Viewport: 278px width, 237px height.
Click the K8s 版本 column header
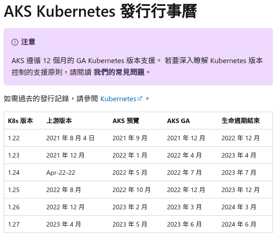point(20,121)
